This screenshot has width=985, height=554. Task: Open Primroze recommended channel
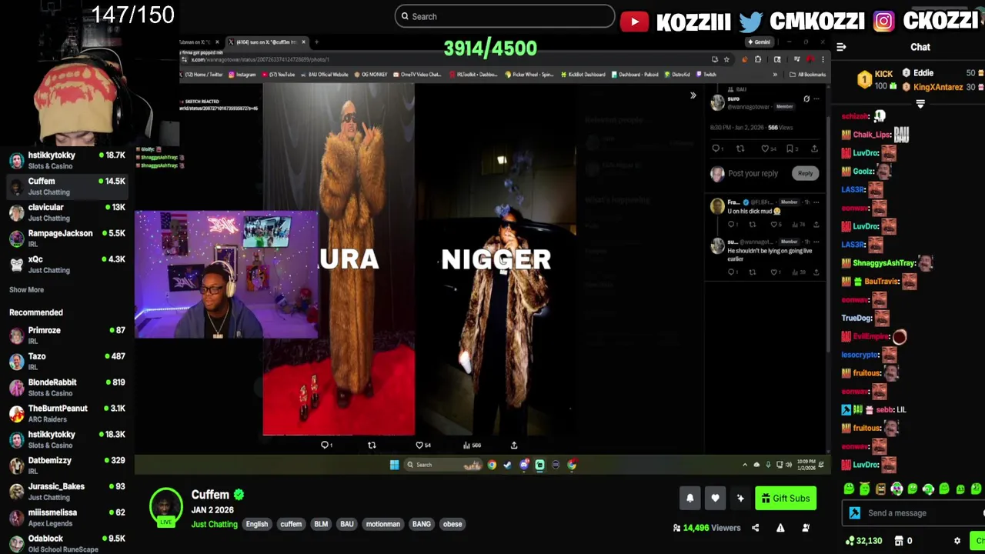(x=67, y=335)
